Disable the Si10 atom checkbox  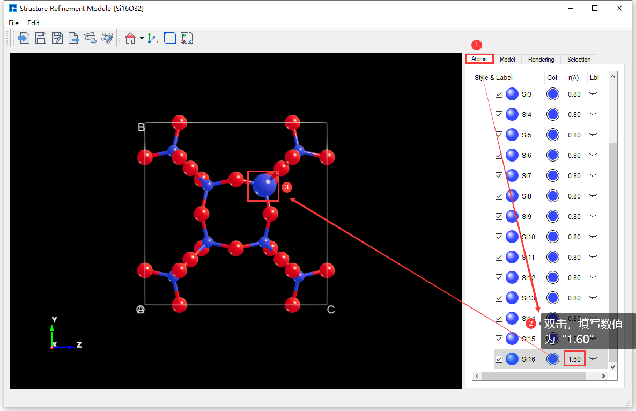499,237
